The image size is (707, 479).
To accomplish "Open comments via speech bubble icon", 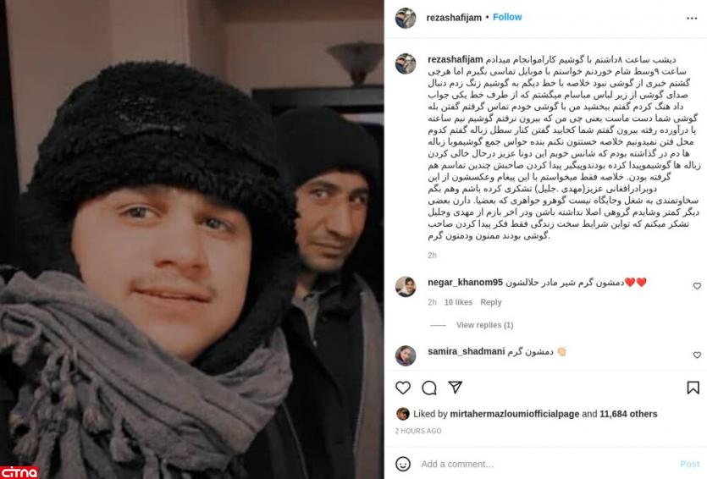I will [x=428, y=388].
